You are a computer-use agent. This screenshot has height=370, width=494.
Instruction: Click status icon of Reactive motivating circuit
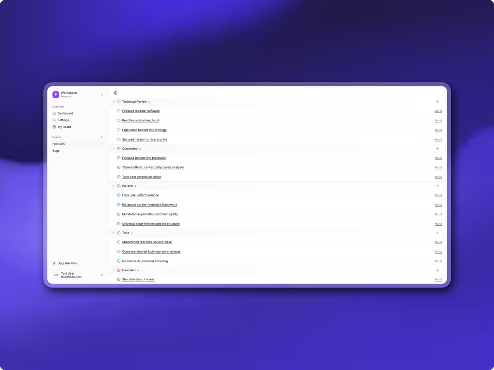tap(119, 120)
